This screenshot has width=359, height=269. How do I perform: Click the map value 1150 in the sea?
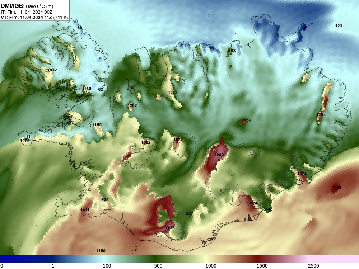[x=101, y=251]
